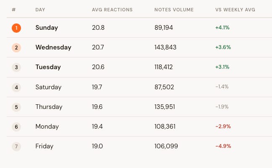This screenshot has height=168, width=272.
Task: Click the rank 6 badge beside Monday
Action: (16, 127)
